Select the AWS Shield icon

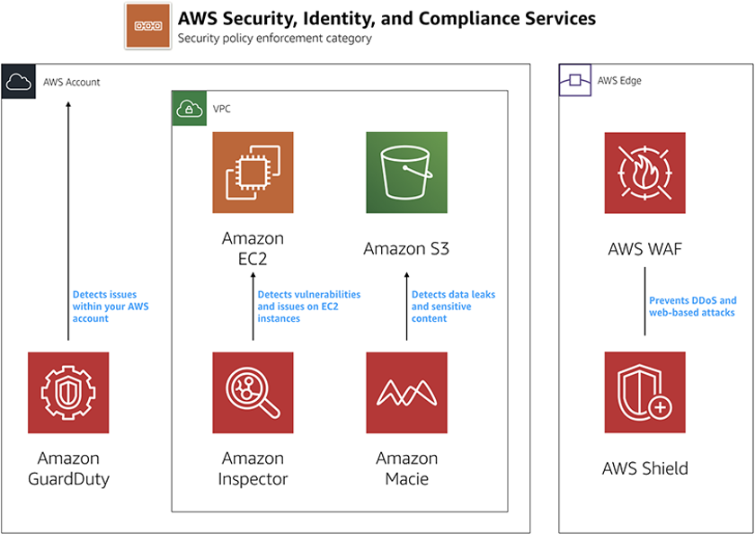[644, 392]
